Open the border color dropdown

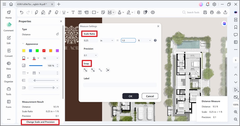click(x=28, y=58)
